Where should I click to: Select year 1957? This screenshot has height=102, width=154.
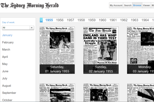click(70, 20)
